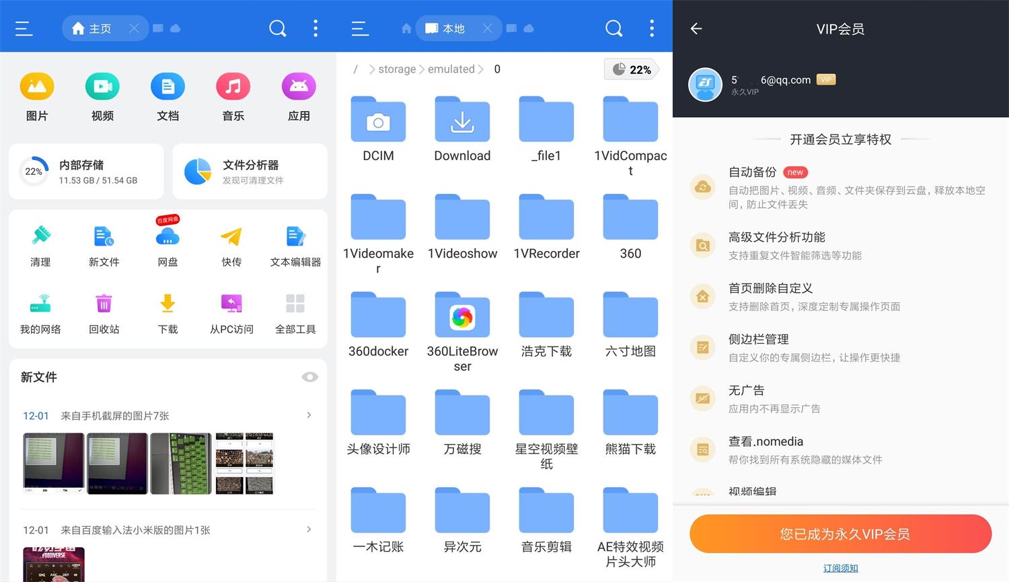
Task: Expand the 百度输入法 image row chevron
Action: click(309, 530)
